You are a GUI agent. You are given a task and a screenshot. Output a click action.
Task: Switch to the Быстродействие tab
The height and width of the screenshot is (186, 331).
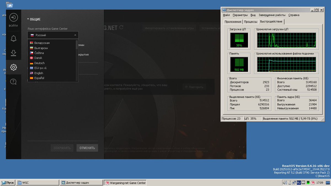[x=271, y=21]
